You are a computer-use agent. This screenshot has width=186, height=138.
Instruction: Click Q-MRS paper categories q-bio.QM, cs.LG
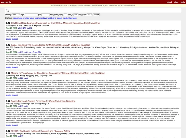click(25, 28)
